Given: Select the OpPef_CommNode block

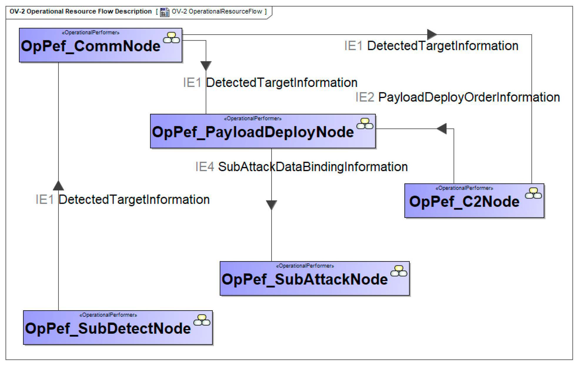Looking at the screenshot, I should tap(101, 45).
